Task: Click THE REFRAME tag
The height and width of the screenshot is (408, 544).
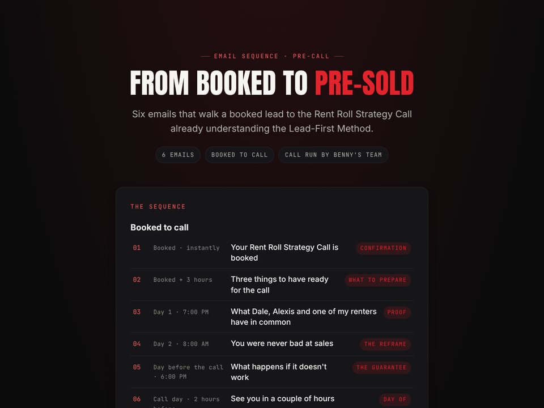Action: tap(385, 344)
